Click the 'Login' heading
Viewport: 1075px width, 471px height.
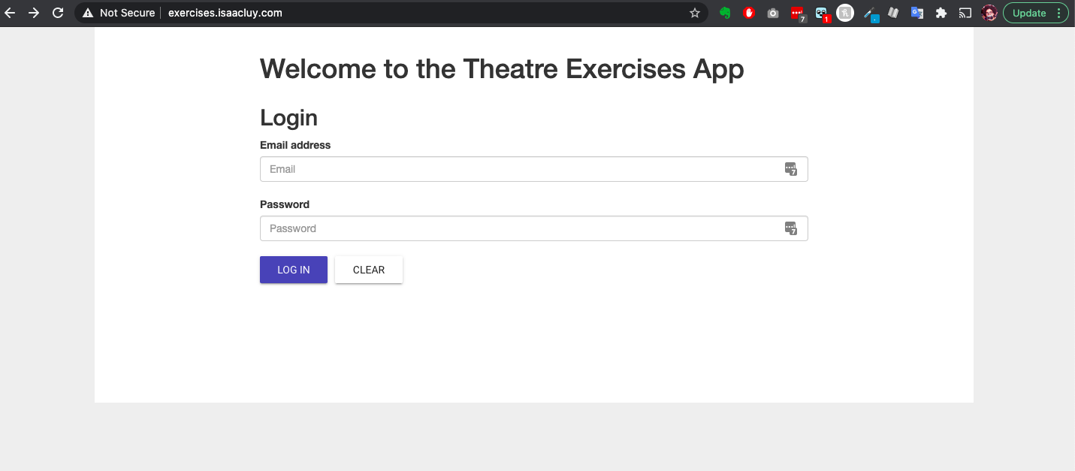pos(288,118)
